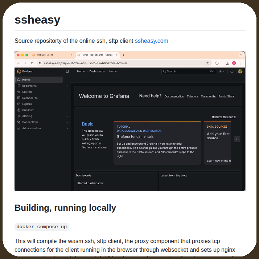The image size is (259, 259).
Task: Click the Basic heading text
Action: (88, 124)
